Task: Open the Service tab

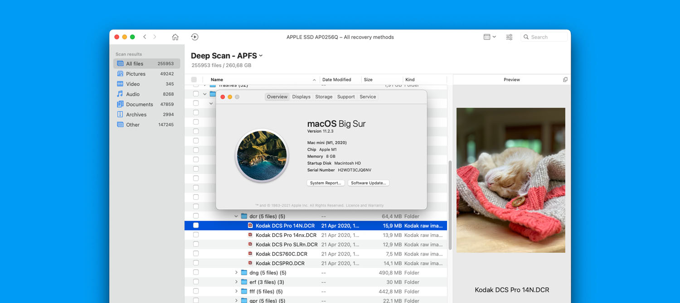Action: click(x=368, y=97)
